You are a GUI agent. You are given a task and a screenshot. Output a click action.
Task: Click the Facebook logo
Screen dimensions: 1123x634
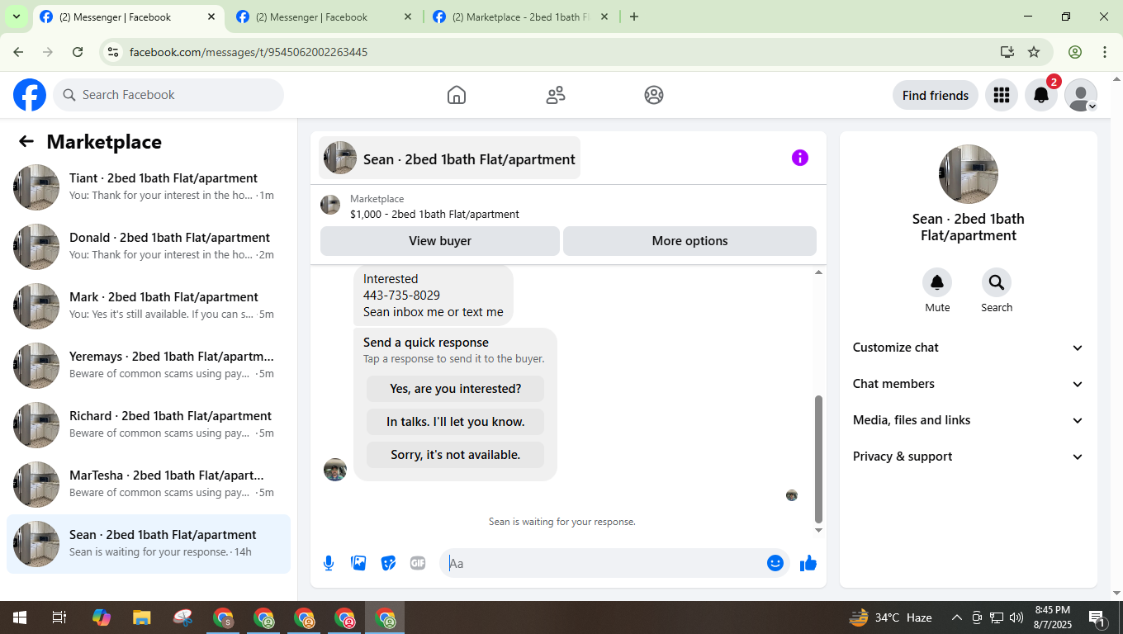click(x=30, y=95)
